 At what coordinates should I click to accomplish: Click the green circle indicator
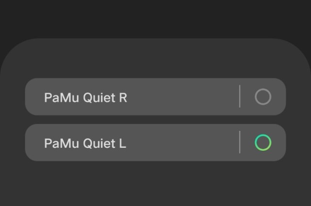coord(262,143)
